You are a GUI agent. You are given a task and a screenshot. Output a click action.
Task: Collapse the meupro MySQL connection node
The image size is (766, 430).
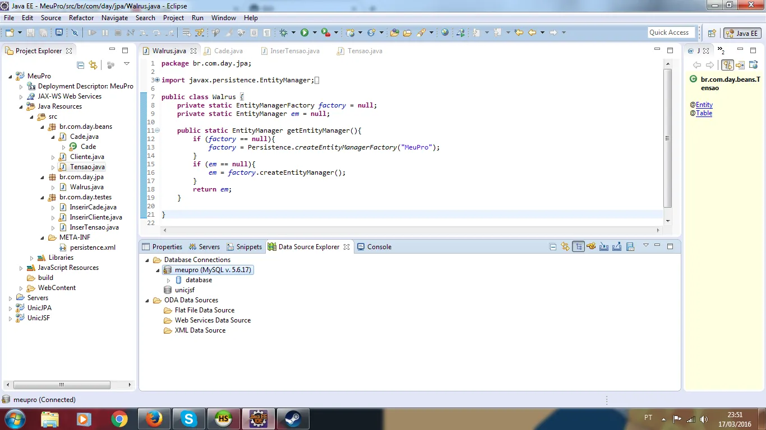click(158, 270)
